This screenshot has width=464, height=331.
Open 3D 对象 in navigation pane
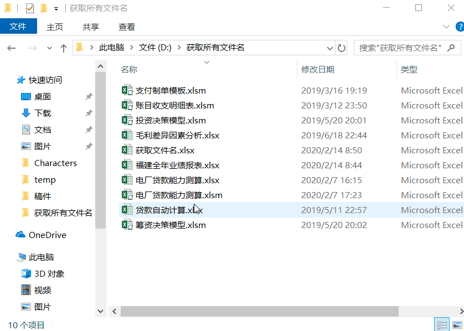click(x=49, y=273)
